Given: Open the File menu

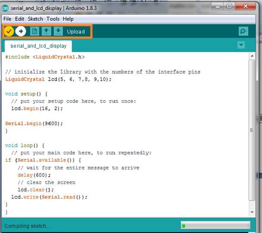Looking at the screenshot, I should click(7, 19).
